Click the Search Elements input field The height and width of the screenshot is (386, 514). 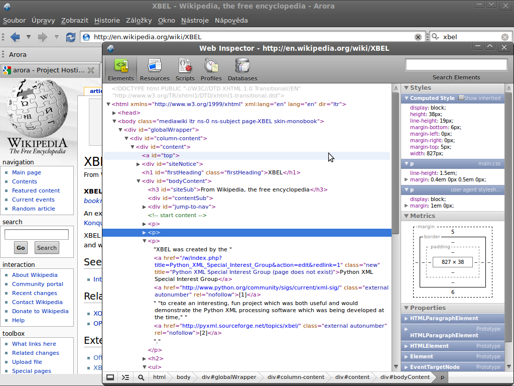point(456,65)
